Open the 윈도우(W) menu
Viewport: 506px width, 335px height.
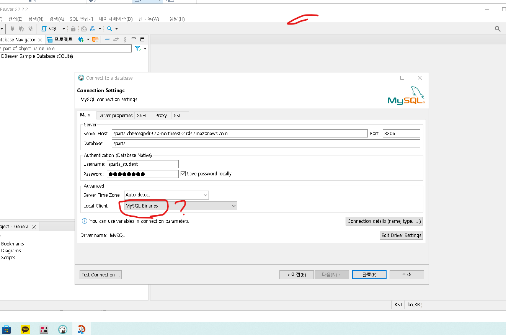tap(149, 19)
